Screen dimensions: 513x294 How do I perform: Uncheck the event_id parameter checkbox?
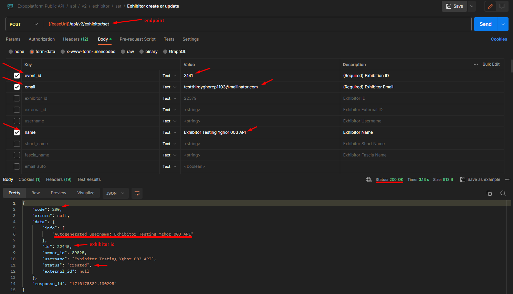[x=17, y=76]
